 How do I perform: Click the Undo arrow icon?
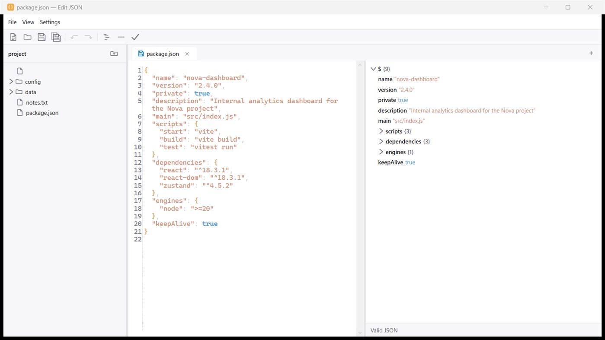tap(74, 37)
